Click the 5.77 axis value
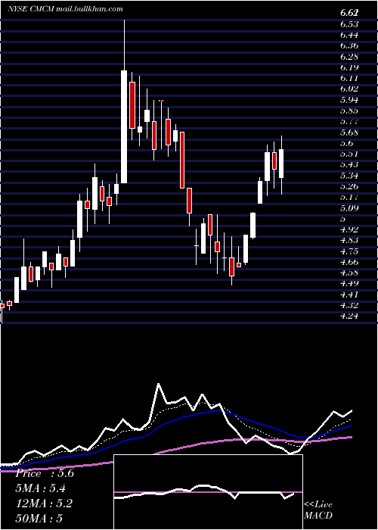Screen dimensions: 378x530 349,121
